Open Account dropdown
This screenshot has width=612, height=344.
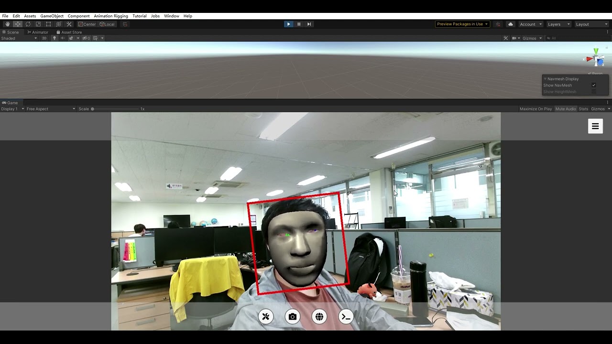(531, 24)
